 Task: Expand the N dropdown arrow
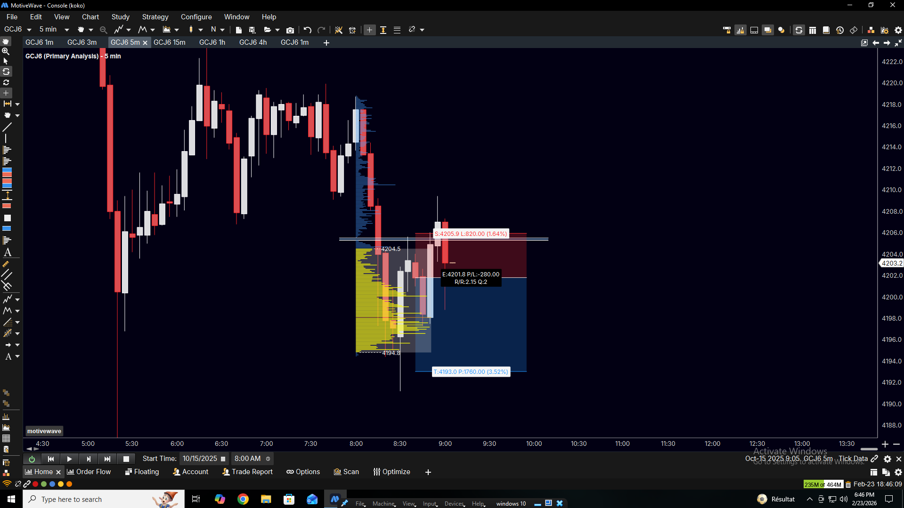(x=222, y=30)
